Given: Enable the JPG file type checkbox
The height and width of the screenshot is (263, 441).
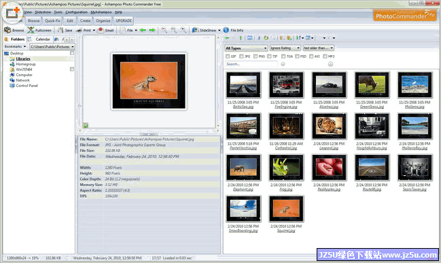Looking at the screenshot, I should click(x=241, y=56).
